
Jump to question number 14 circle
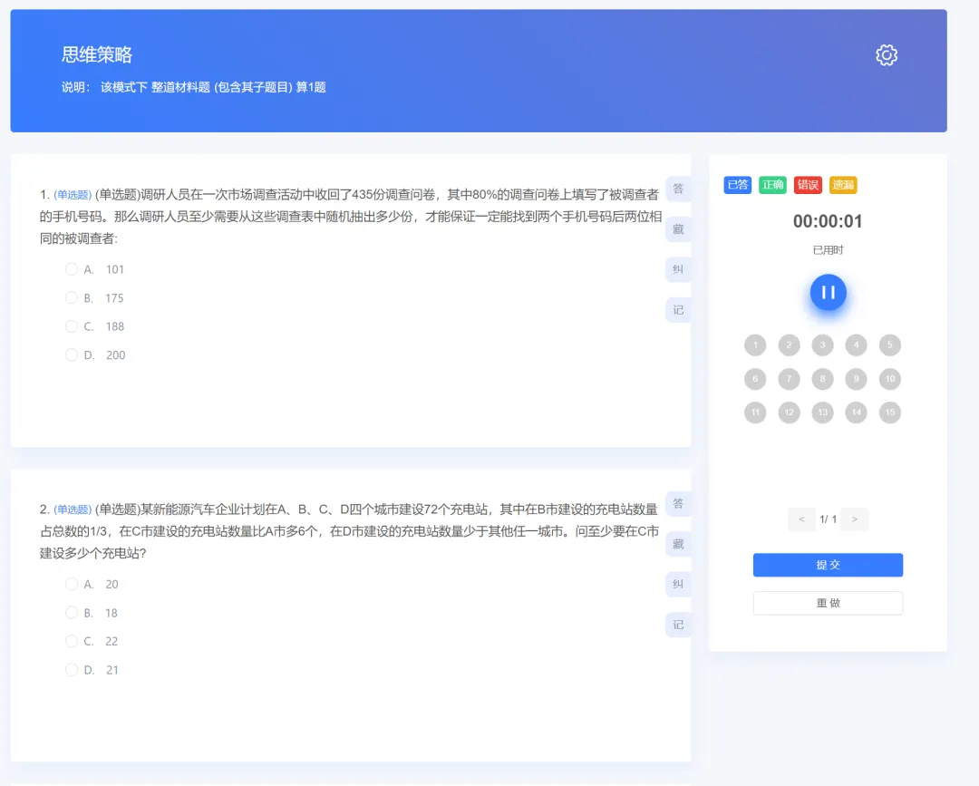[x=856, y=412]
